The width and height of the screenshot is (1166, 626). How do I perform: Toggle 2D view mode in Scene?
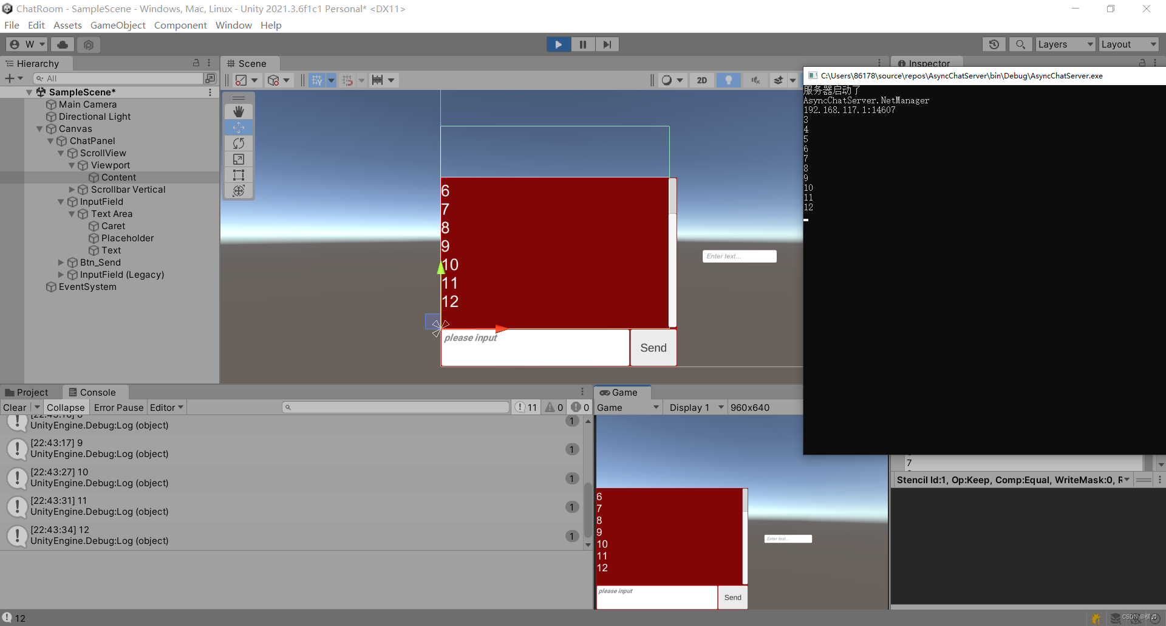702,80
